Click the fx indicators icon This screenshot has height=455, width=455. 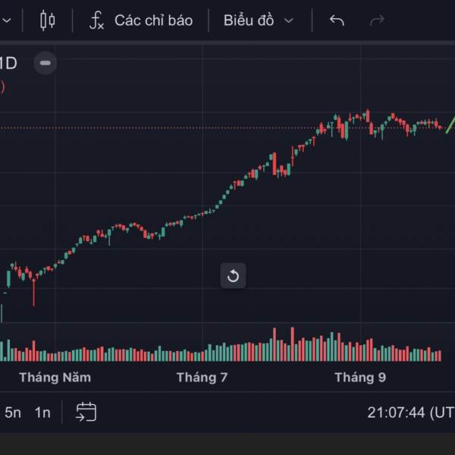pyautogui.click(x=96, y=20)
